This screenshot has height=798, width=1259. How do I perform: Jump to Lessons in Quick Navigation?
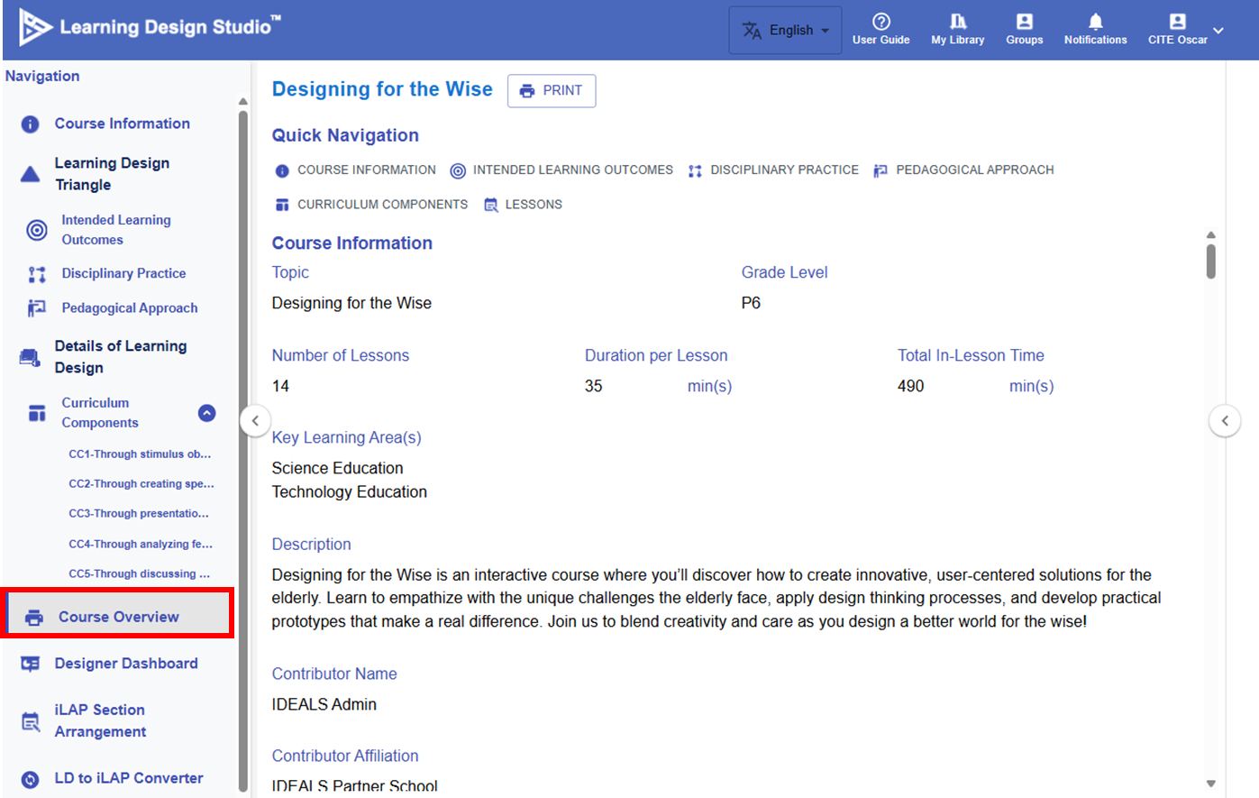(523, 205)
